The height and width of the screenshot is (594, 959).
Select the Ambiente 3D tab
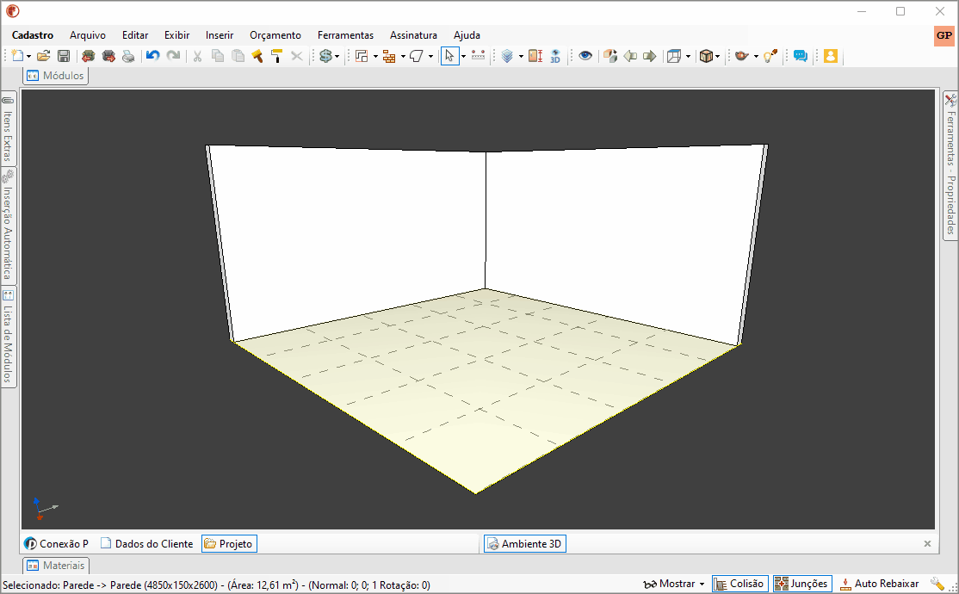525,544
